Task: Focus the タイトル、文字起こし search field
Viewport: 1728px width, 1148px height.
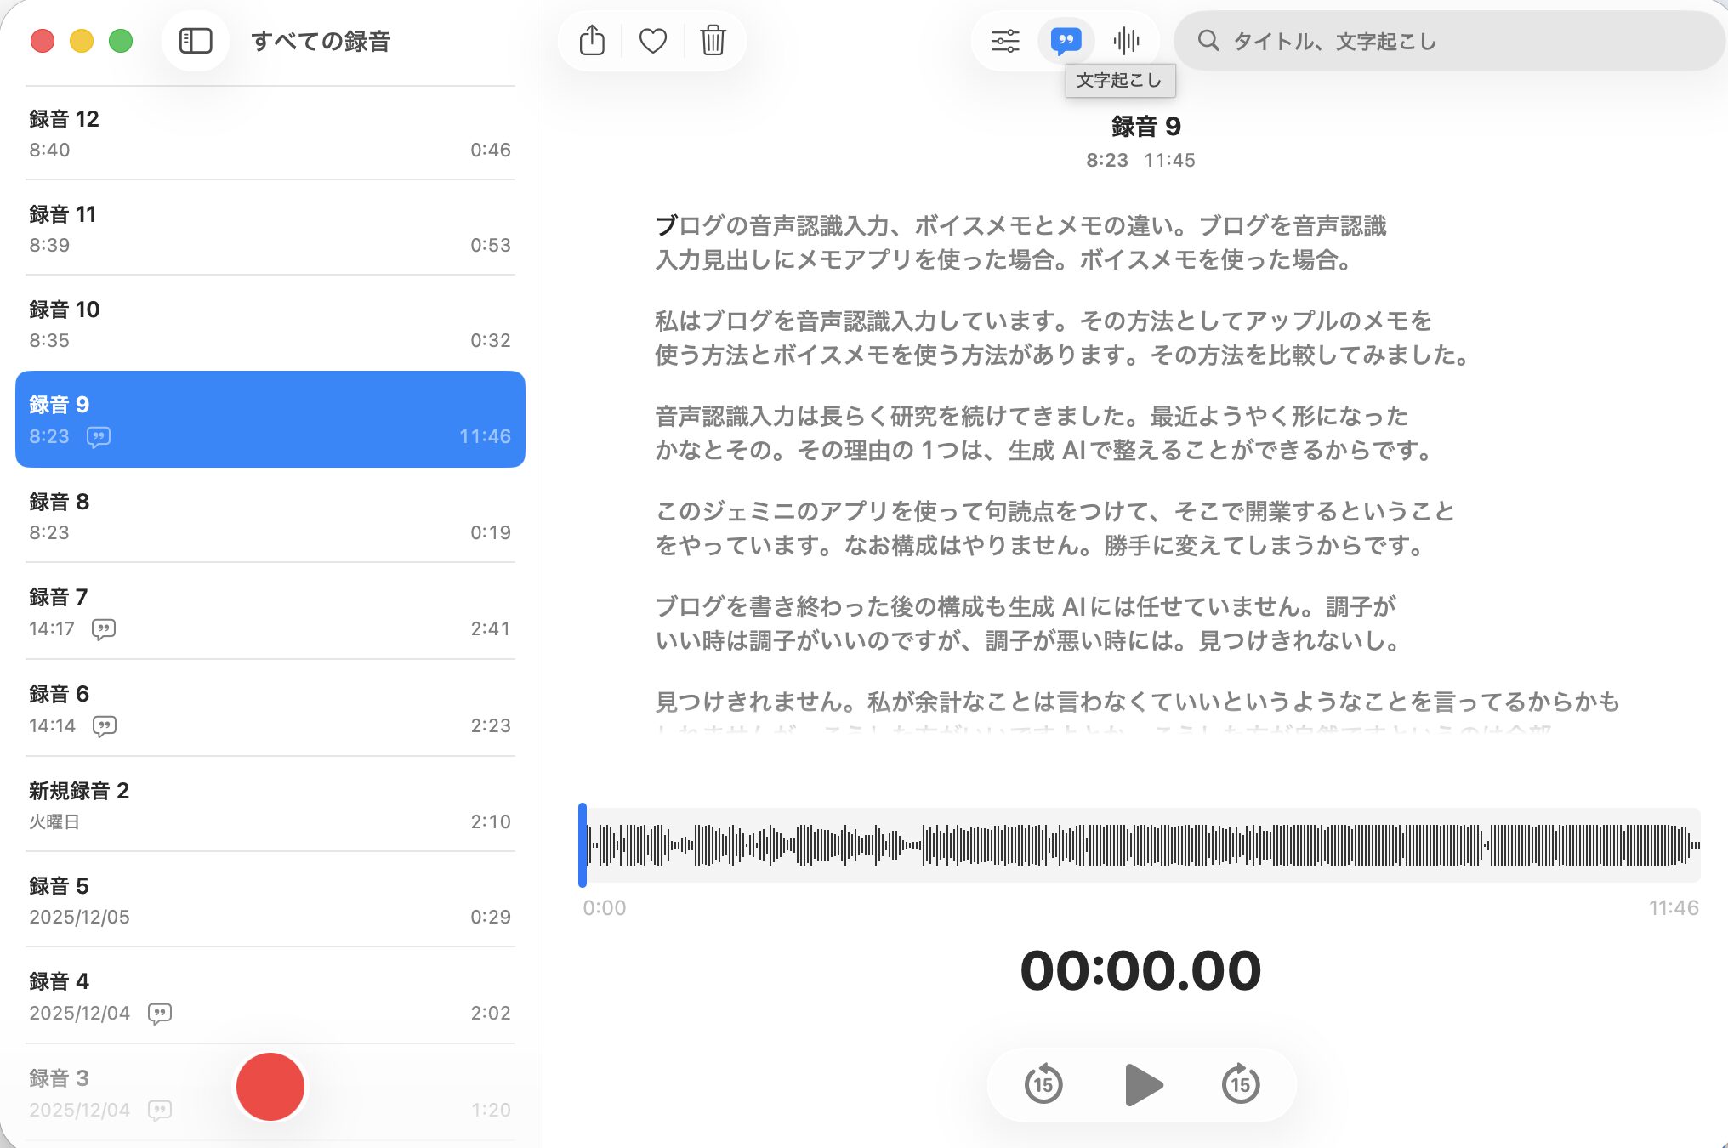Action: pos(1446,41)
